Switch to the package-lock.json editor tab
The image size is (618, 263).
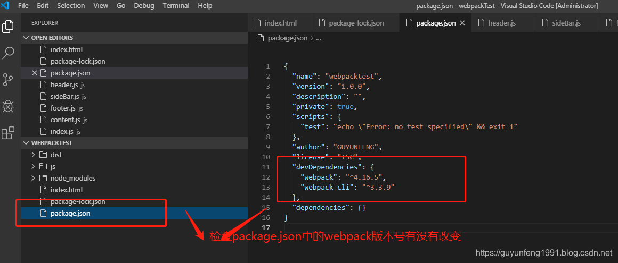pyautogui.click(x=355, y=23)
